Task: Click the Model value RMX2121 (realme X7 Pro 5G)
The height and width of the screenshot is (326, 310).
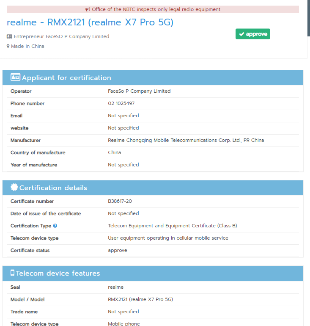Action: [x=140, y=299]
